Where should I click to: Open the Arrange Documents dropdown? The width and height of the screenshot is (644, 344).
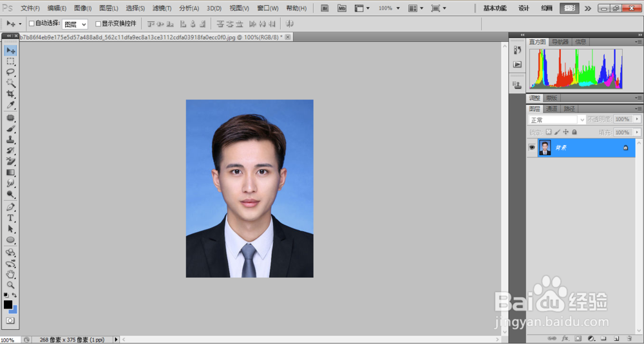point(415,8)
